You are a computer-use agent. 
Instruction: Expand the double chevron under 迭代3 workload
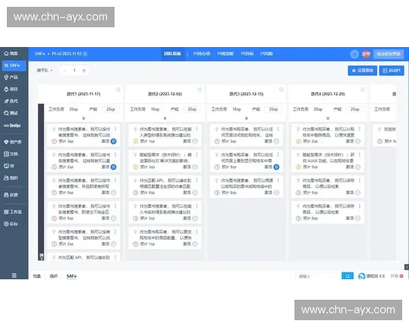pyautogui.click(x=246, y=119)
